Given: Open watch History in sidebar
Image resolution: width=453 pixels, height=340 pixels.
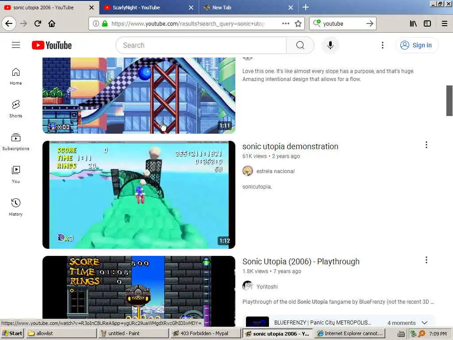Looking at the screenshot, I should point(15,207).
